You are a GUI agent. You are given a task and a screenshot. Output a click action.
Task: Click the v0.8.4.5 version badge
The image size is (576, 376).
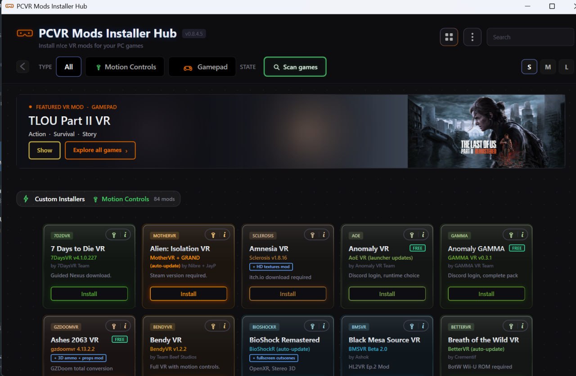[x=194, y=34]
